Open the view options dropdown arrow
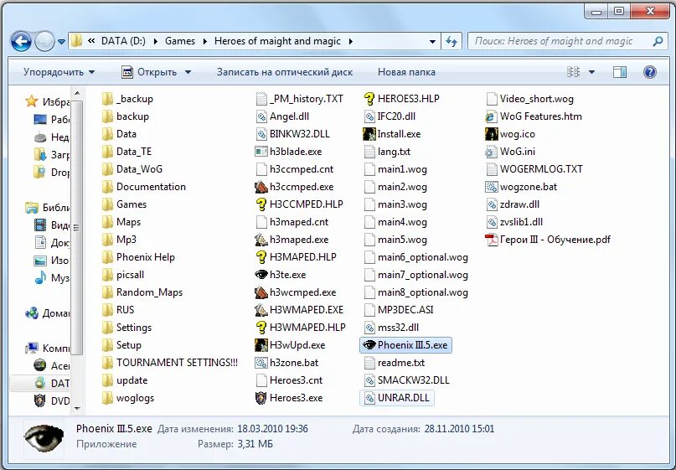Screen dimensions: 676x470 pyautogui.click(x=591, y=72)
